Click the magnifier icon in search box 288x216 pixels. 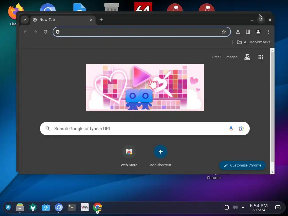point(48,129)
